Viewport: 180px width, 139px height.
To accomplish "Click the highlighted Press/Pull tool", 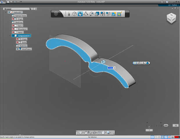I will point(80,14).
